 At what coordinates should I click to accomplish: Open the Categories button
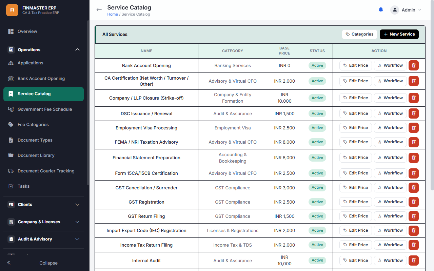359,34
